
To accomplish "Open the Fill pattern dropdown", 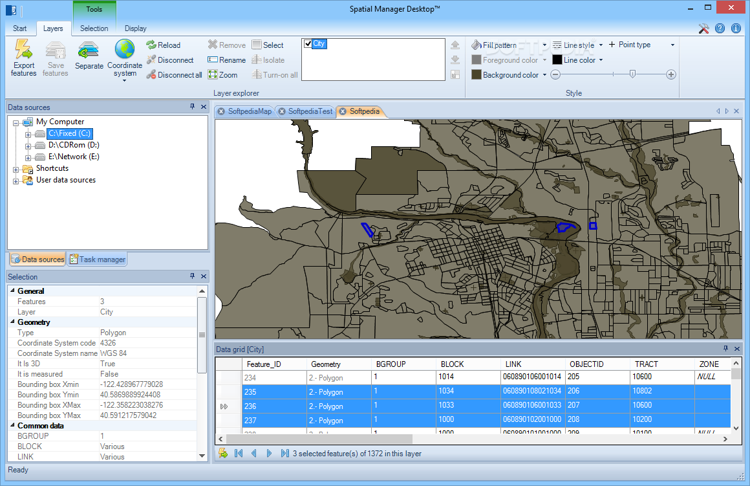I will pyautogui.click(x=545, y=45).
